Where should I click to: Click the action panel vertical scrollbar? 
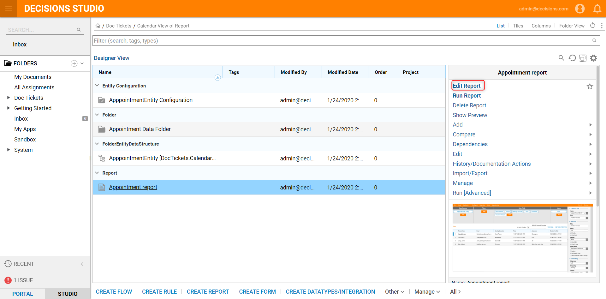597,136
